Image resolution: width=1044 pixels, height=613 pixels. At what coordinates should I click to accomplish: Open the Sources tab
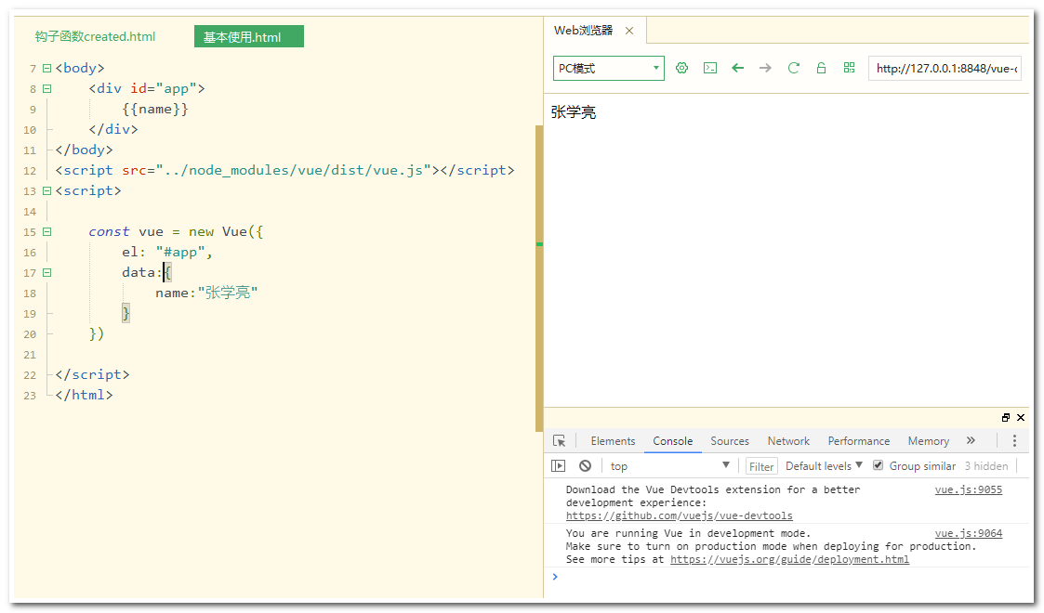click(x=730, y=441)
